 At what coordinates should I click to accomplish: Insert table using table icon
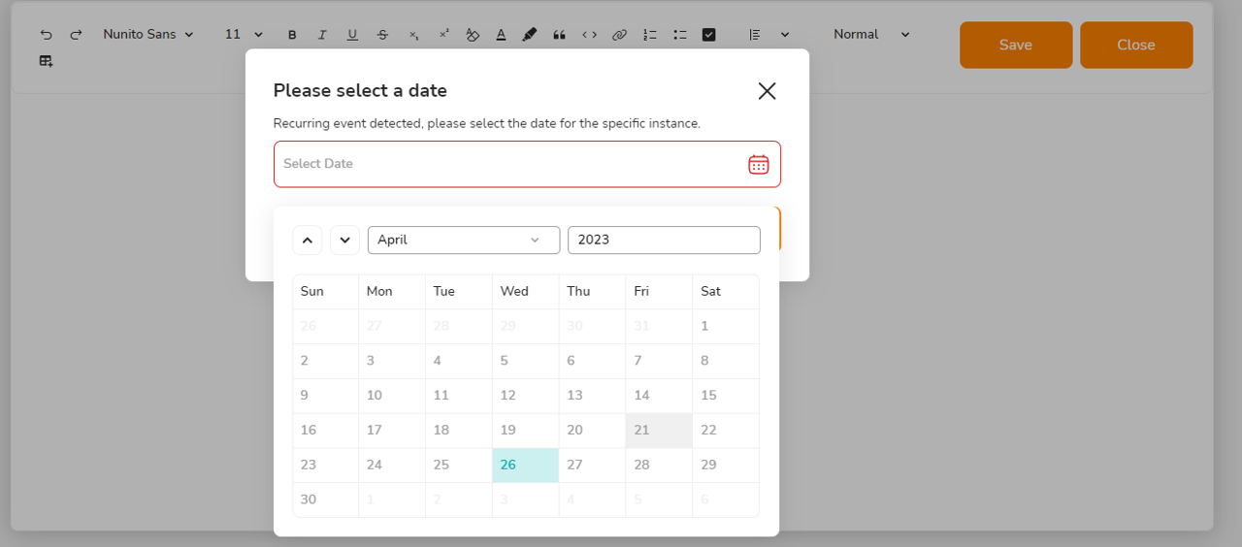46,61
